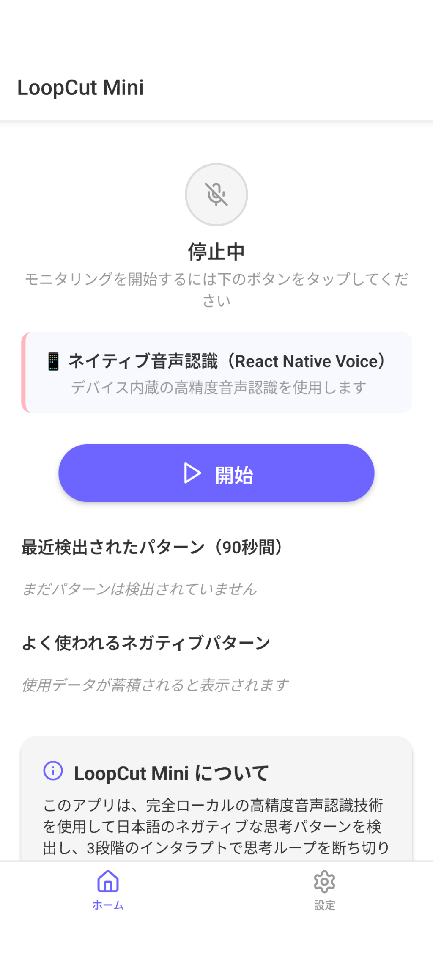Click the まだパターンは検出されていません placeholder
Screen dimensions: 433x963
(x=139, y=589)
